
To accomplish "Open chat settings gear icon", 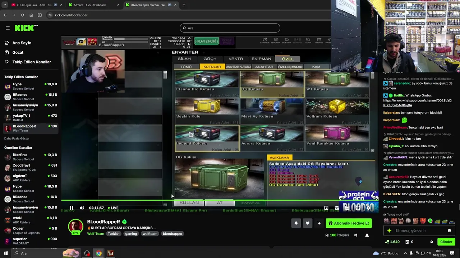I will click(432, 242).
